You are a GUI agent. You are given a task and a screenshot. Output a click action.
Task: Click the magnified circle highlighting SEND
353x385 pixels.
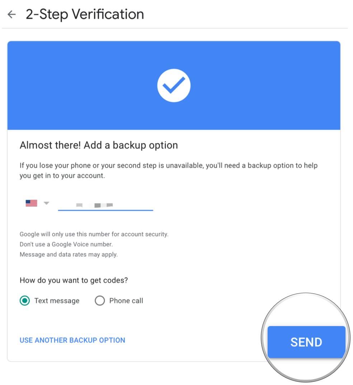click(306, 342)
